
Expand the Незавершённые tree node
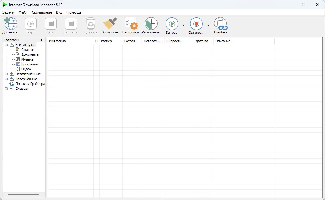tap(6, 74)
